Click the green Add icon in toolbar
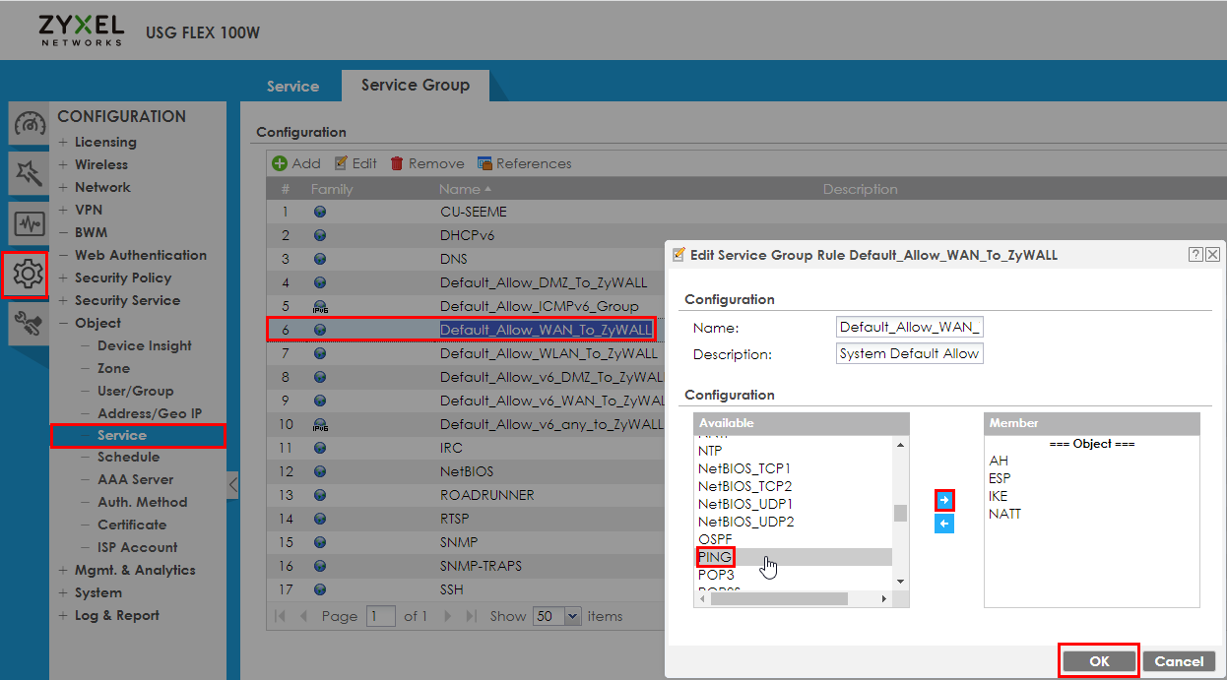The height and width of the screenshot is (680, 1227). pyautogui.click(x=280, y=163)
